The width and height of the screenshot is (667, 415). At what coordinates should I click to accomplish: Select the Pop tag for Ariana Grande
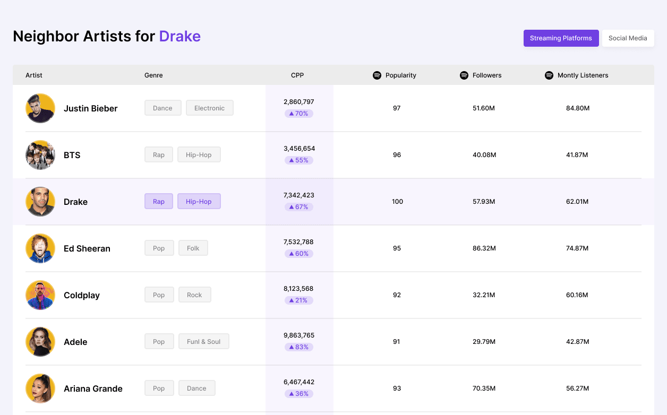[x=159, y=388]
